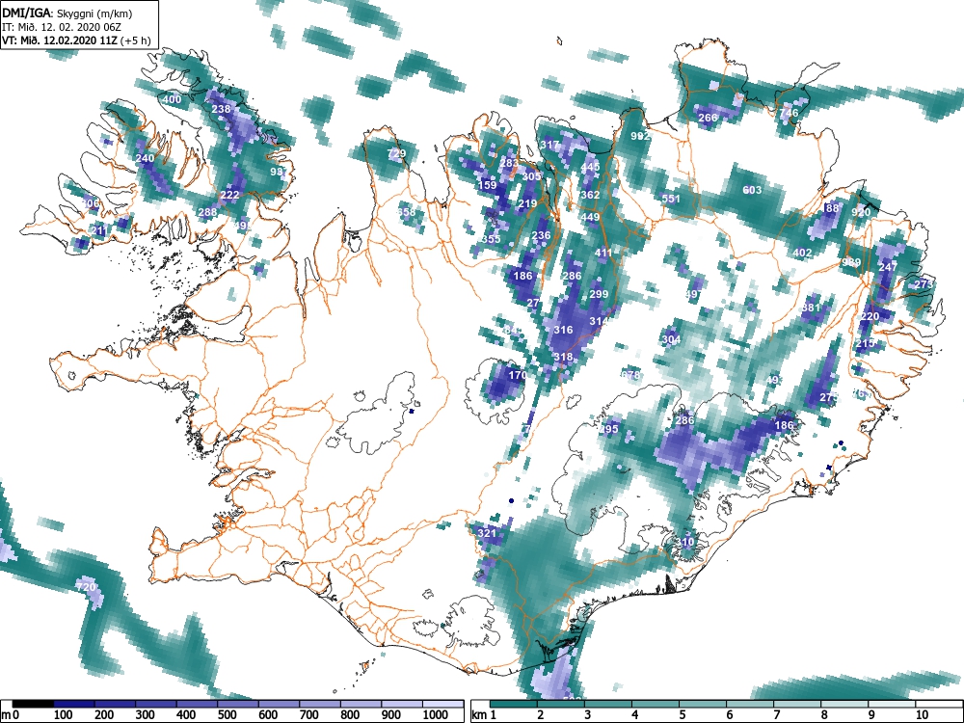
Task: Click the visibility value 304
Action: pyautogui.click(x=671, y=339)
